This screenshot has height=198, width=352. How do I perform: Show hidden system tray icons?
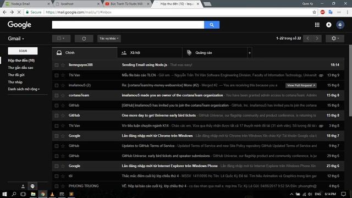pos(291,194)
